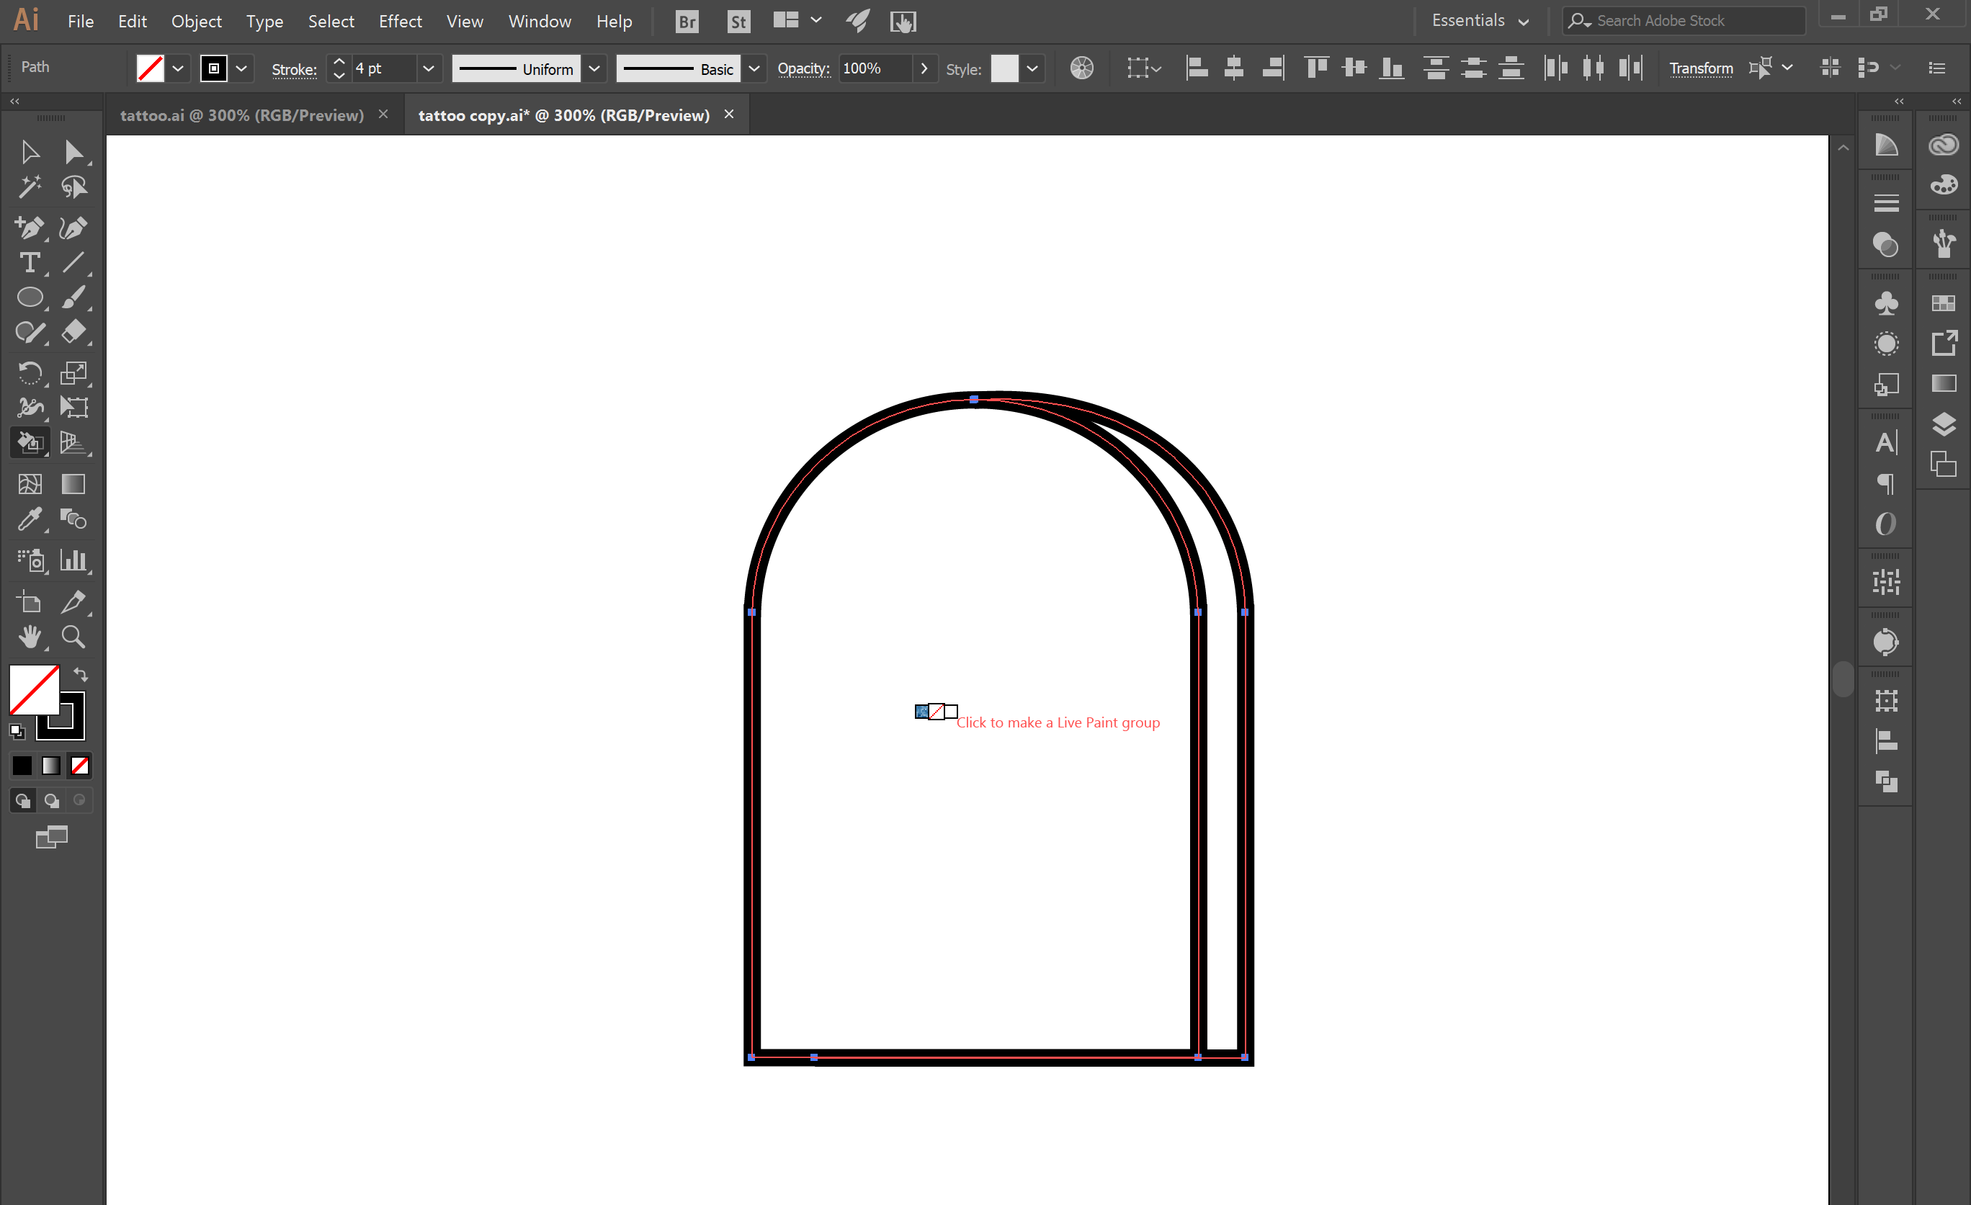Swap fill and stroke colors
Image resolution: width=1971 pixels, height=1205 pixels.
(x=81, y=674)
